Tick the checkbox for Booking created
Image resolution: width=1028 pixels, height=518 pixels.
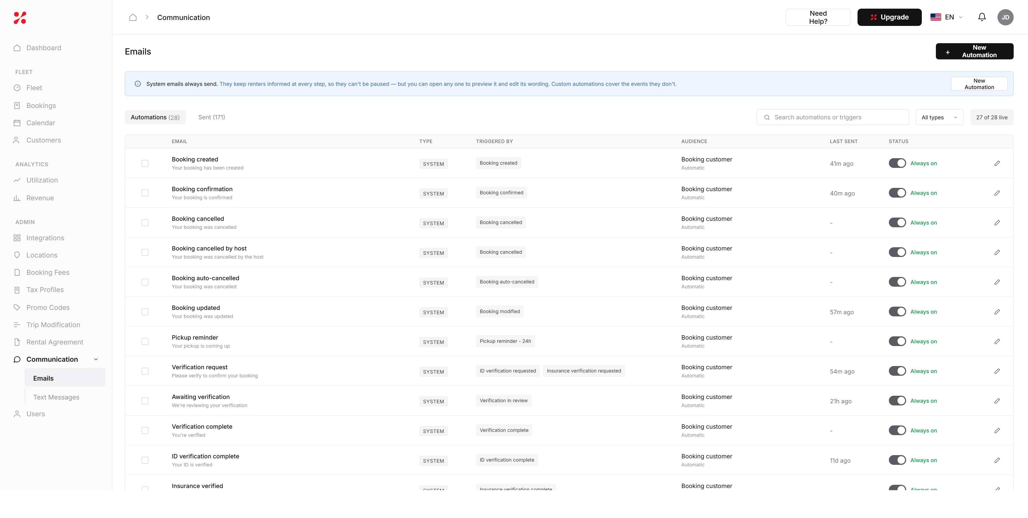145,163
